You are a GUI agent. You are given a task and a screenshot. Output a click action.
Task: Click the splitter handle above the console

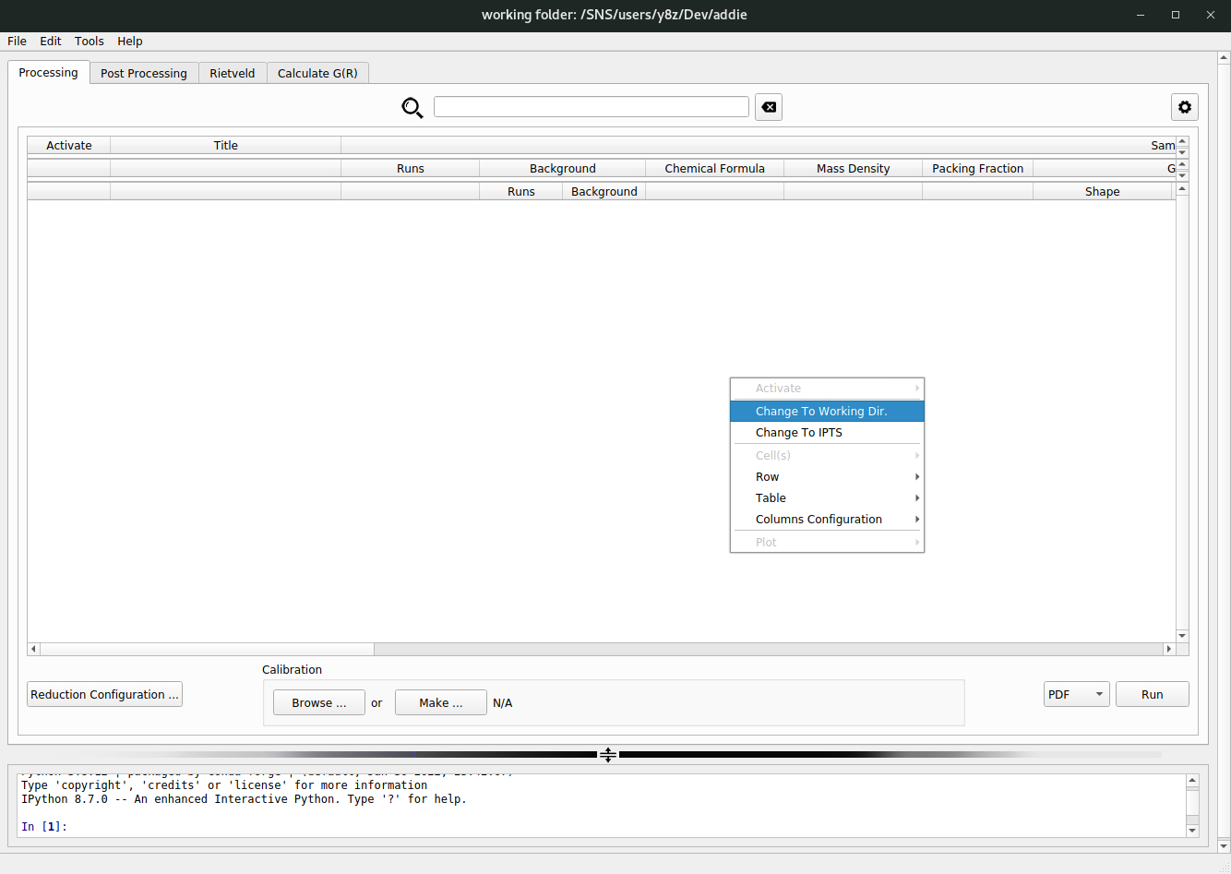pyautogui.click(x=608, y=755)
